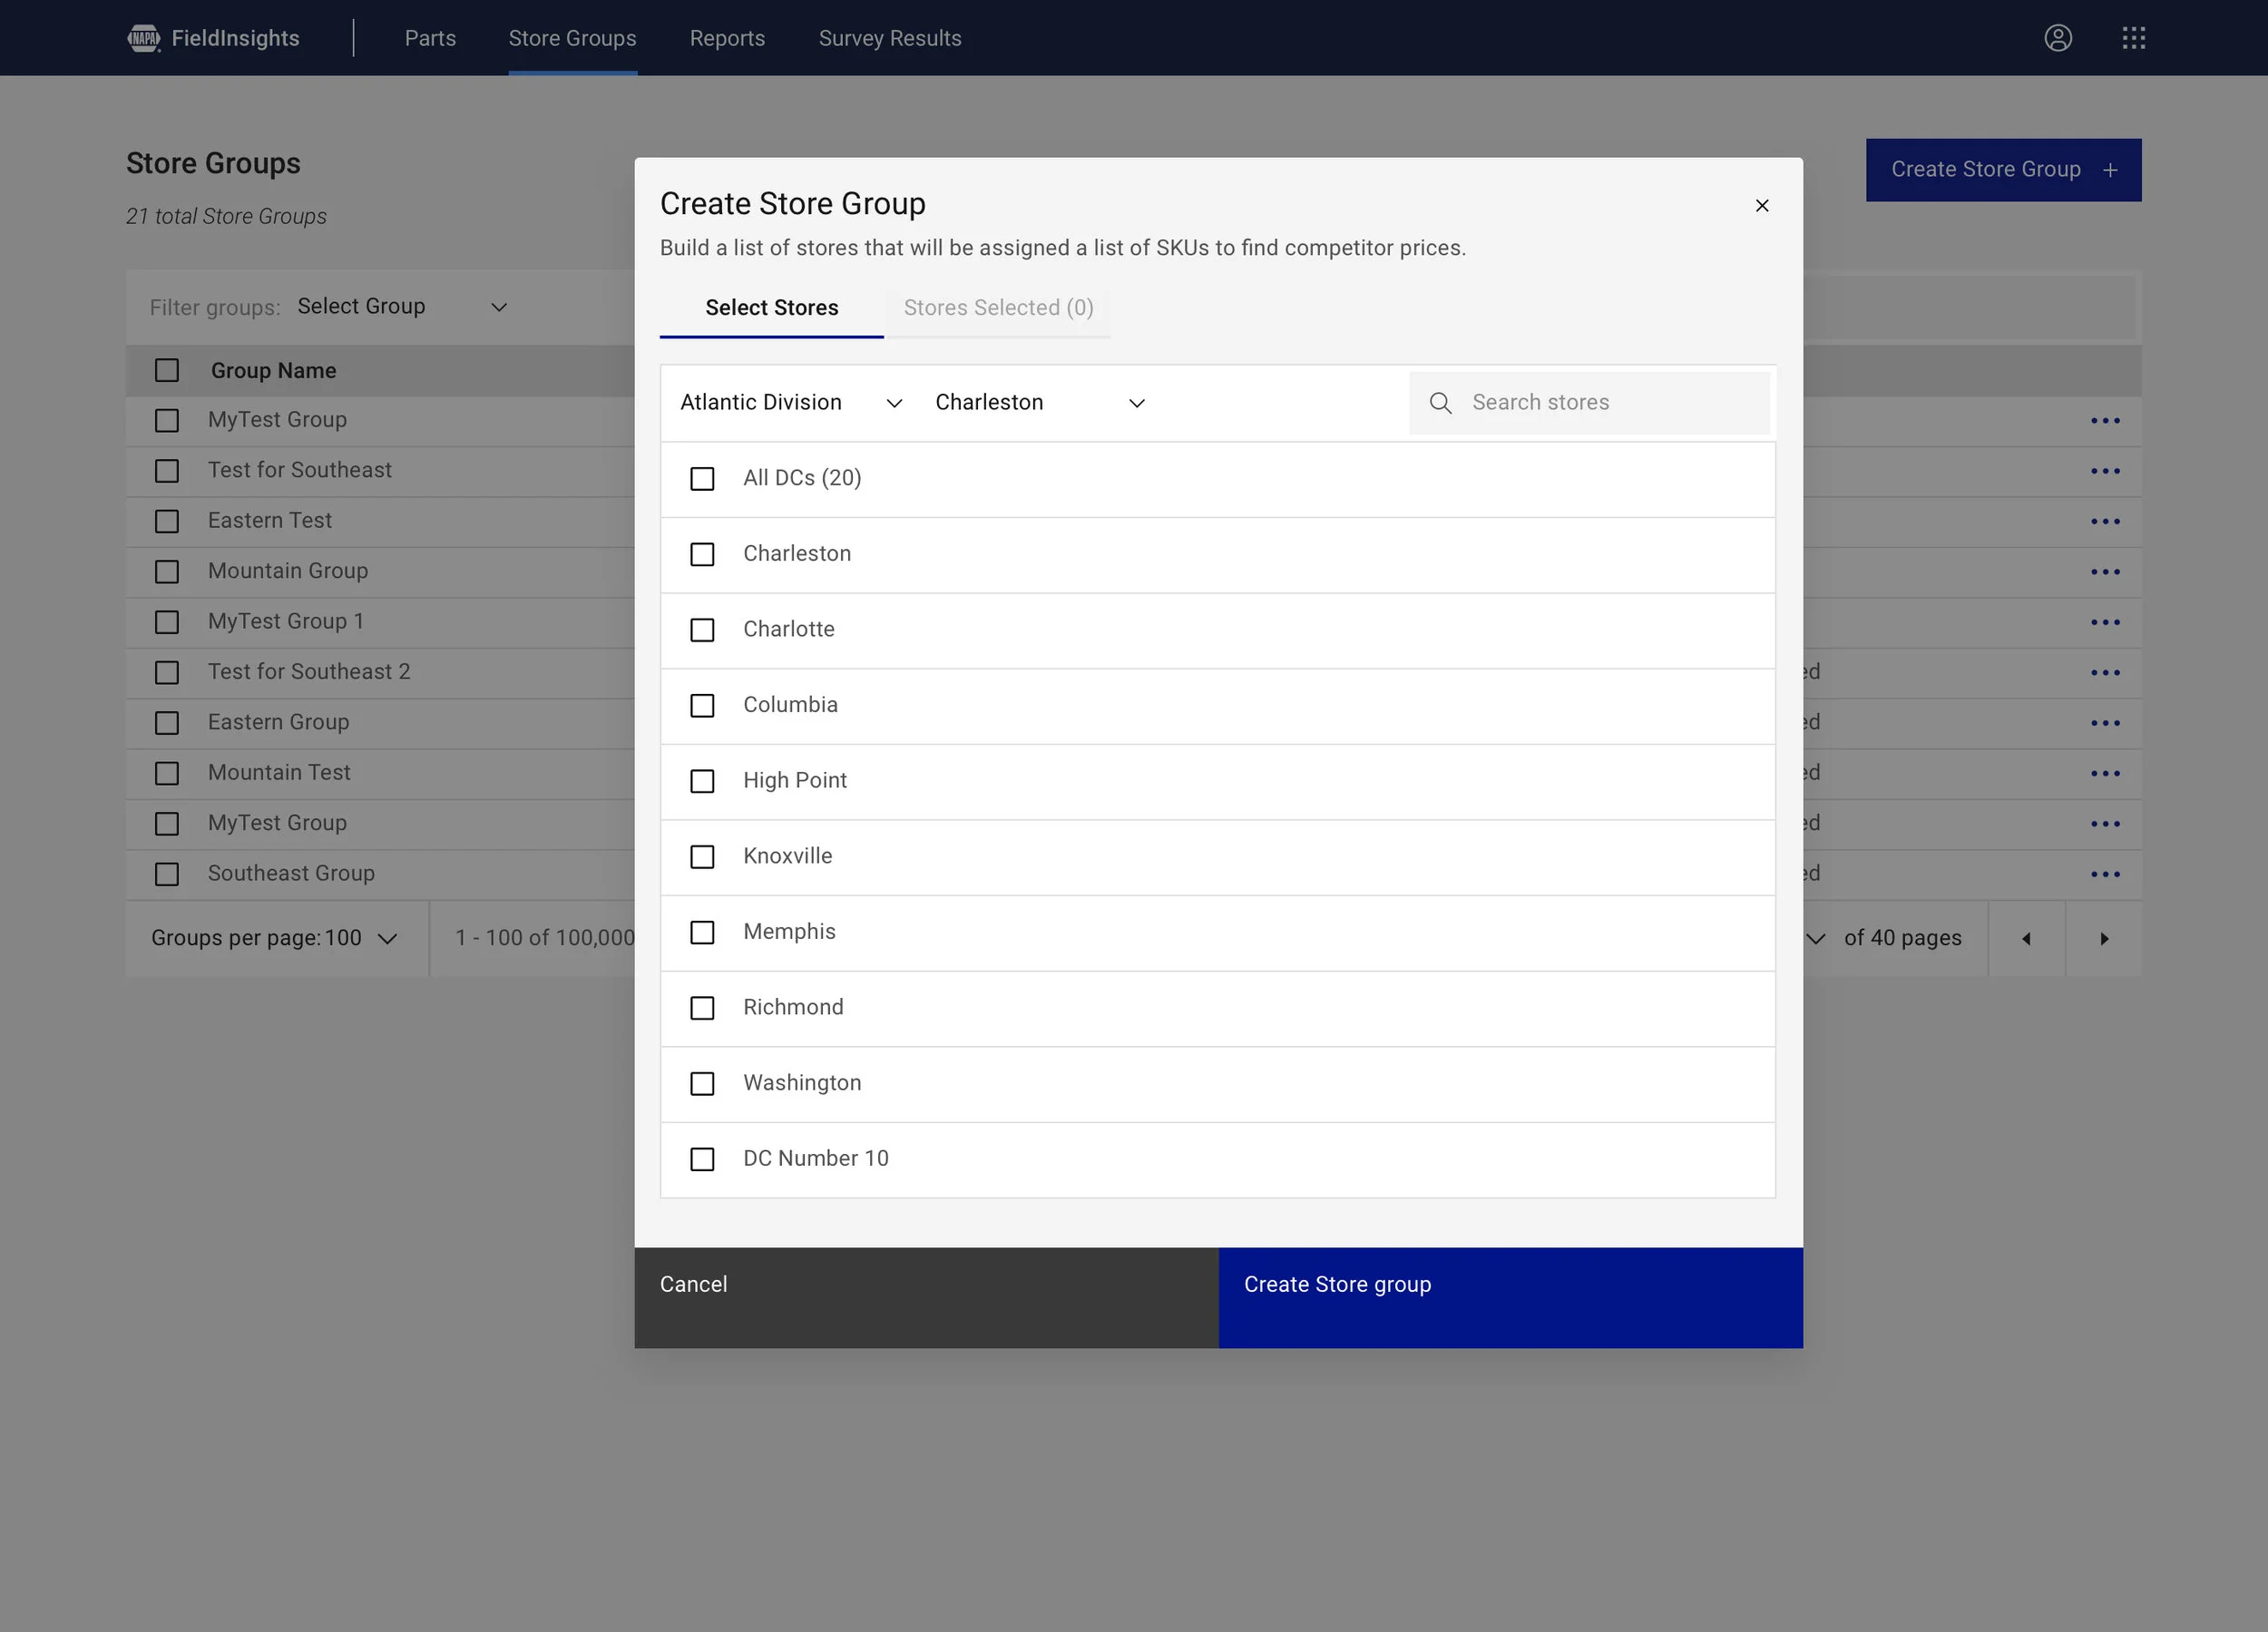This screenshot has width=2268, height=1632.
Task: Go to the next page arrow
Action: pos(2104,938)
